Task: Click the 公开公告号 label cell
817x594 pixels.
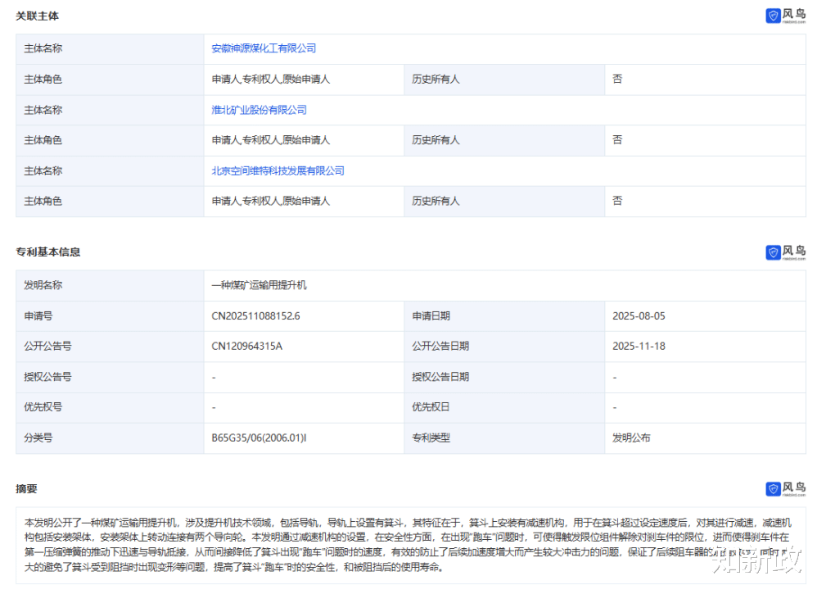Action: 110,347
